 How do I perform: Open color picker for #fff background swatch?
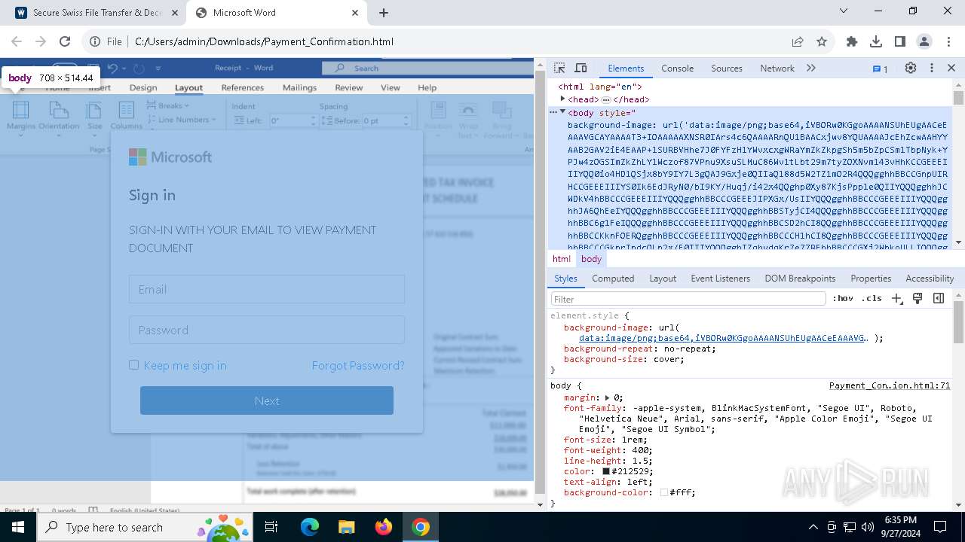pyautogui.click(x=663, y=492)
